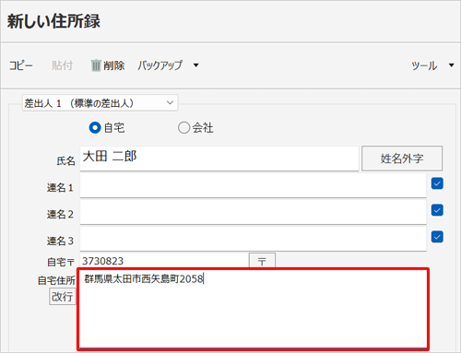The height and width of the screenshot is (353, 461).
Task: Select the 会社 radio button
Action: click(183, 127)
